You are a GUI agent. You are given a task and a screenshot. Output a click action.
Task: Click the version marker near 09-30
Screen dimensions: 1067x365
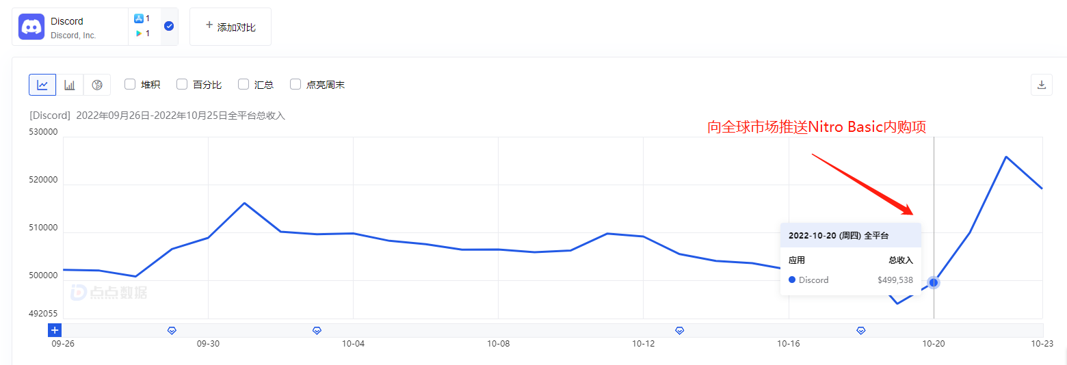point(172,330)
